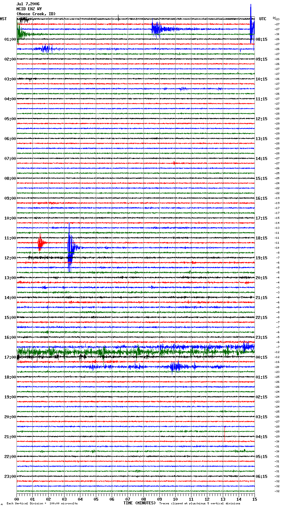Click minute "08" on the bottom axis
This screenshot has width=281, height=508.
pos(143,499)
